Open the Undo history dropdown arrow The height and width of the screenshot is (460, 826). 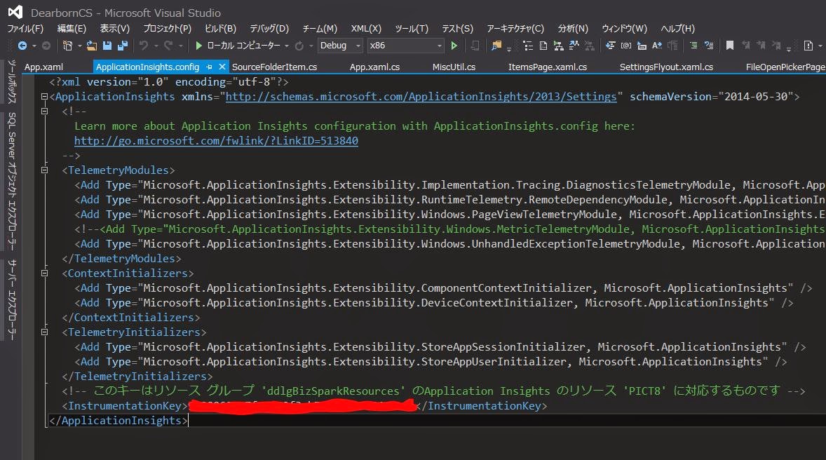pos(156,46)
